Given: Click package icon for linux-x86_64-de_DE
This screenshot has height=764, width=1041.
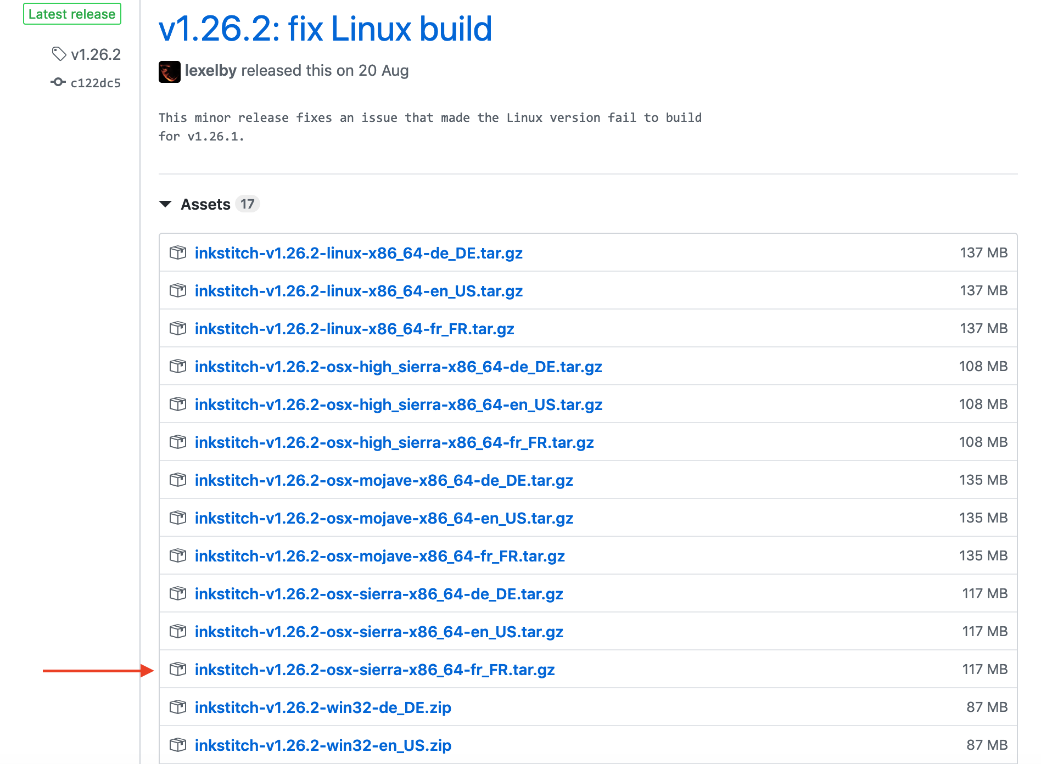Looking at the screenshot, I should pyautogui.click(x=178, y=252).
